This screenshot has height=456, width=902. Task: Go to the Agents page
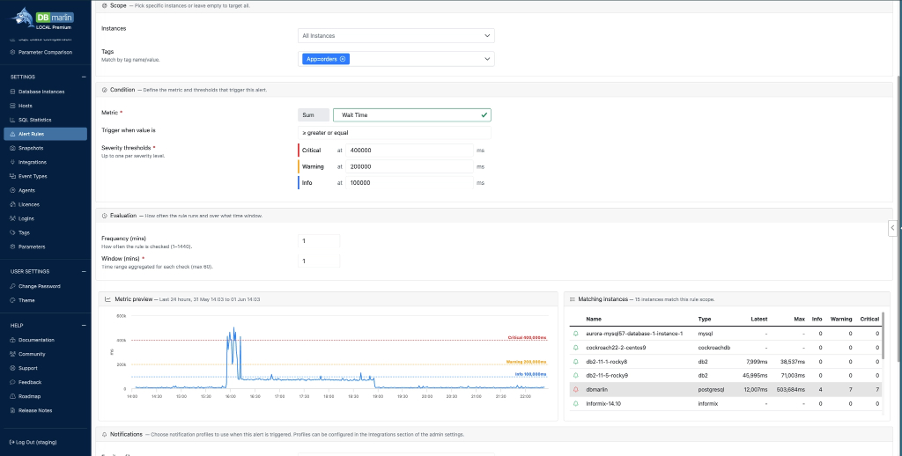[26, 190]
